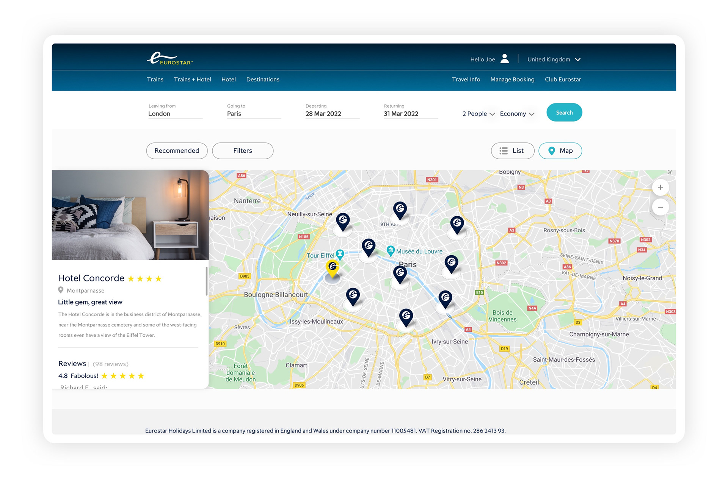Switch to Map view
728x478 pixels.
(x=560, y=151)
